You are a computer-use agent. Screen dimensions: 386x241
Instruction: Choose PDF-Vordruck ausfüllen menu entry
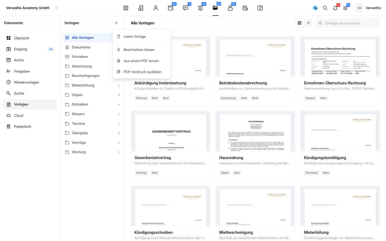pos(142,72)
